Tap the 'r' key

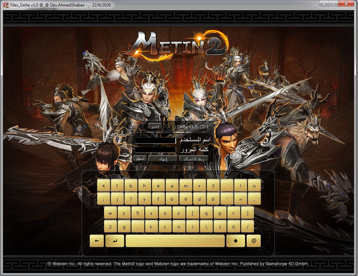(x=234, y=213)
